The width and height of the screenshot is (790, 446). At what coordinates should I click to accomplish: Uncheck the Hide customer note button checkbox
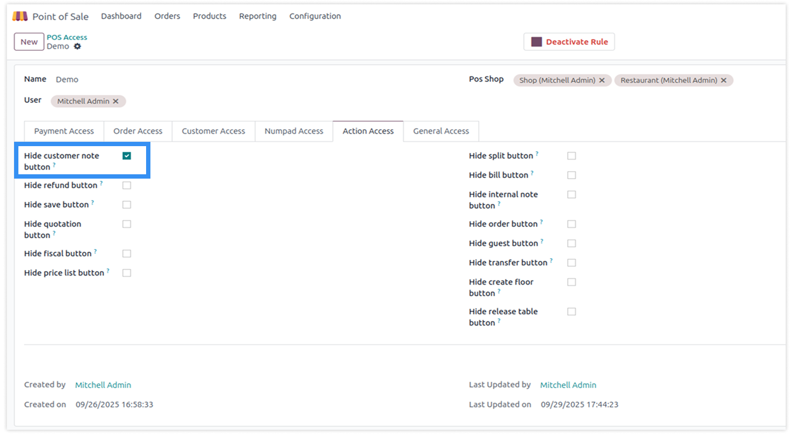127,156
